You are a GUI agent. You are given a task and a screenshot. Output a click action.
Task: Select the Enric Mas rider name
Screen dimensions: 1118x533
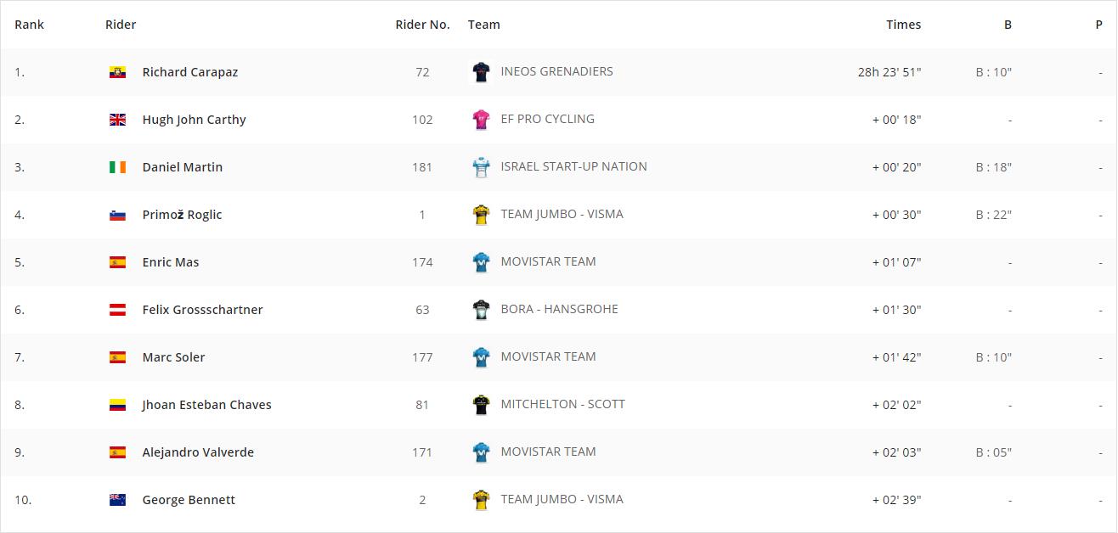(171, 262)
